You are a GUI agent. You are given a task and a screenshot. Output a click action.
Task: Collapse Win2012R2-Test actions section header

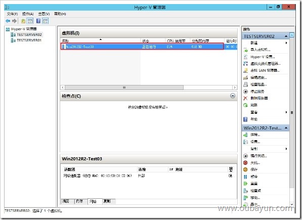(286, 128)
